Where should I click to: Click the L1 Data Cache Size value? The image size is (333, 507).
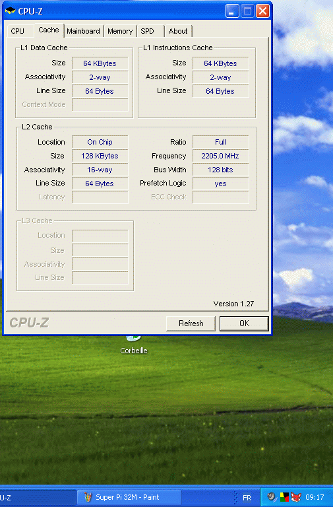pyautogui.click(x=100, y=63)
